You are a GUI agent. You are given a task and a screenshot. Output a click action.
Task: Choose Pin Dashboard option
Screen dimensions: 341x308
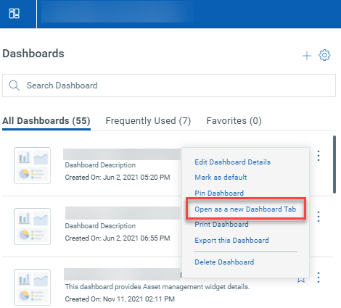219,193
